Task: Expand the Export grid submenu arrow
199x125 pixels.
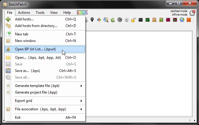Action: pyautogui.click(x=81, y=101)
